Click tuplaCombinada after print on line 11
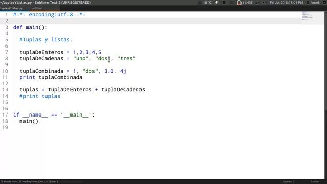The width and height of the screenshot is (327, 184). 60,77
